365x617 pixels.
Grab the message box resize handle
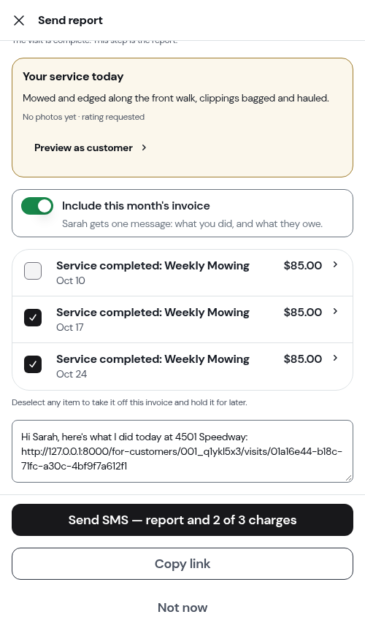(x=348, y=478)
